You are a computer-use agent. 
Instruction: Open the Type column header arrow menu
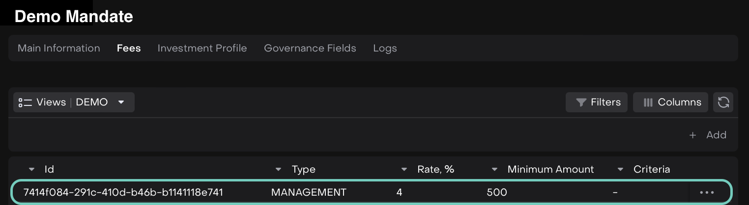click(x=279, y=170)
